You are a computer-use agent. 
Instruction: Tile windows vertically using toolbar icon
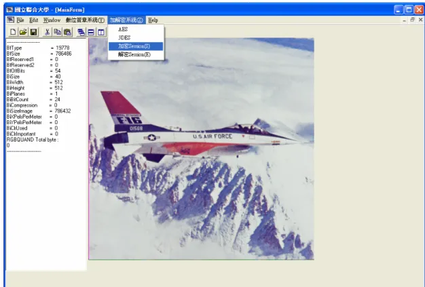pyautogui.click(x=101, y=32)
